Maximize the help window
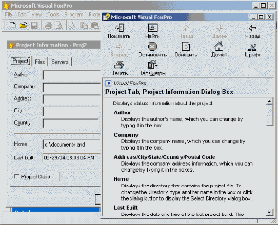 point(261,17)
